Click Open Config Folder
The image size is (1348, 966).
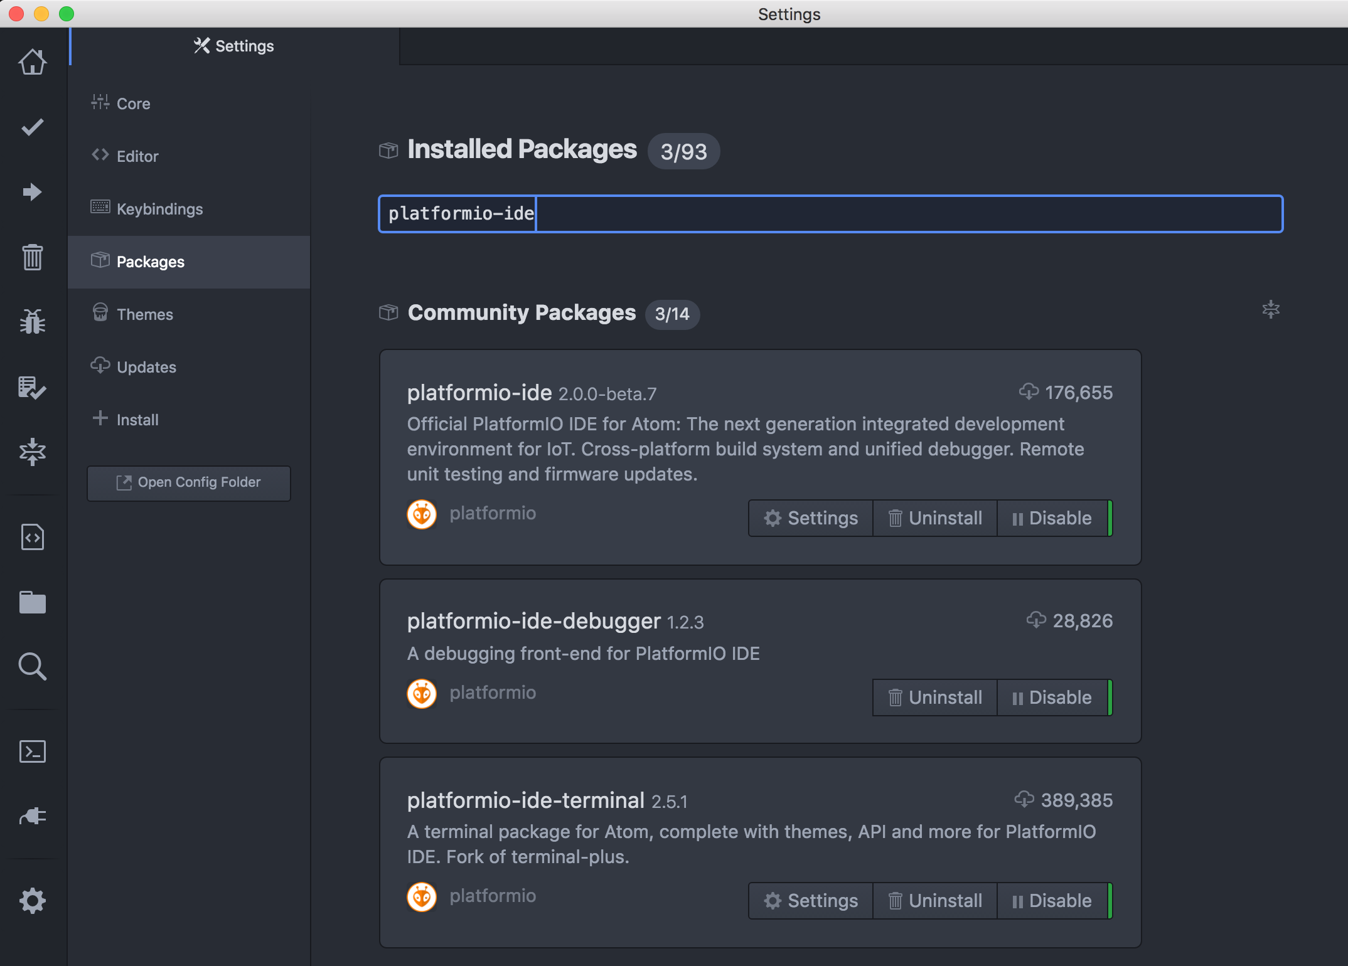188,482
